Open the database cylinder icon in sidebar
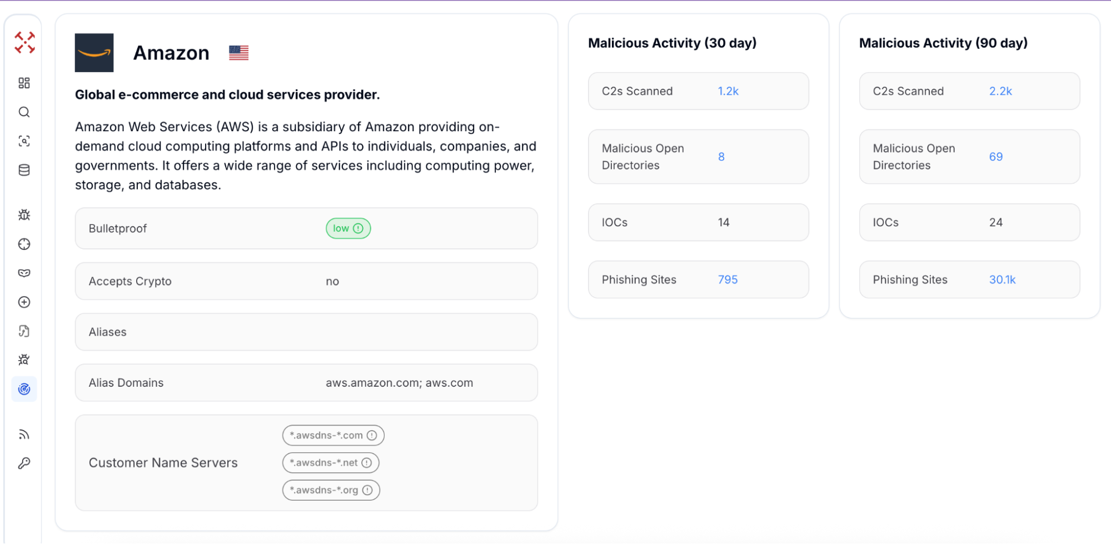Screen dimensions: 1111x544 (x=24, y=170)
